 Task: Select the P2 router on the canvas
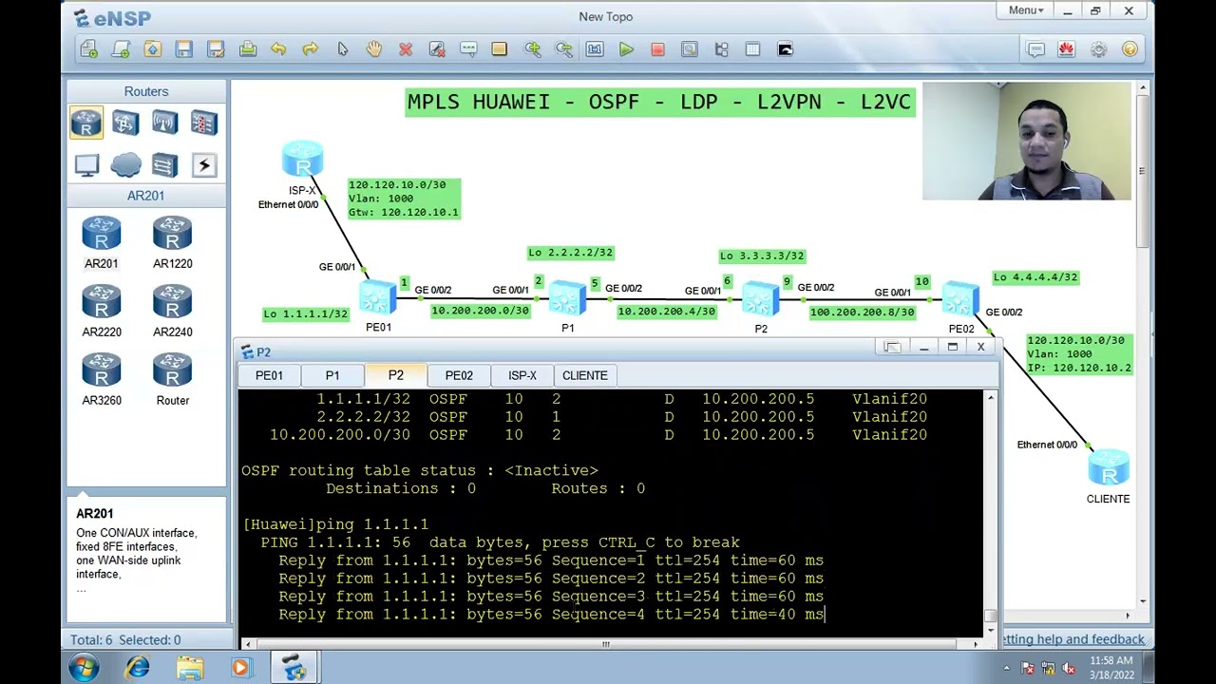tap(760, 299)
